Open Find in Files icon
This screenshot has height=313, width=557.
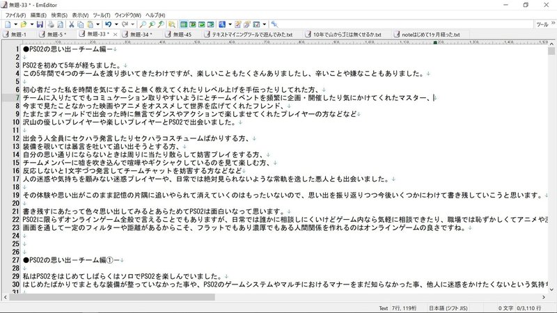click(x=172, y=24)
